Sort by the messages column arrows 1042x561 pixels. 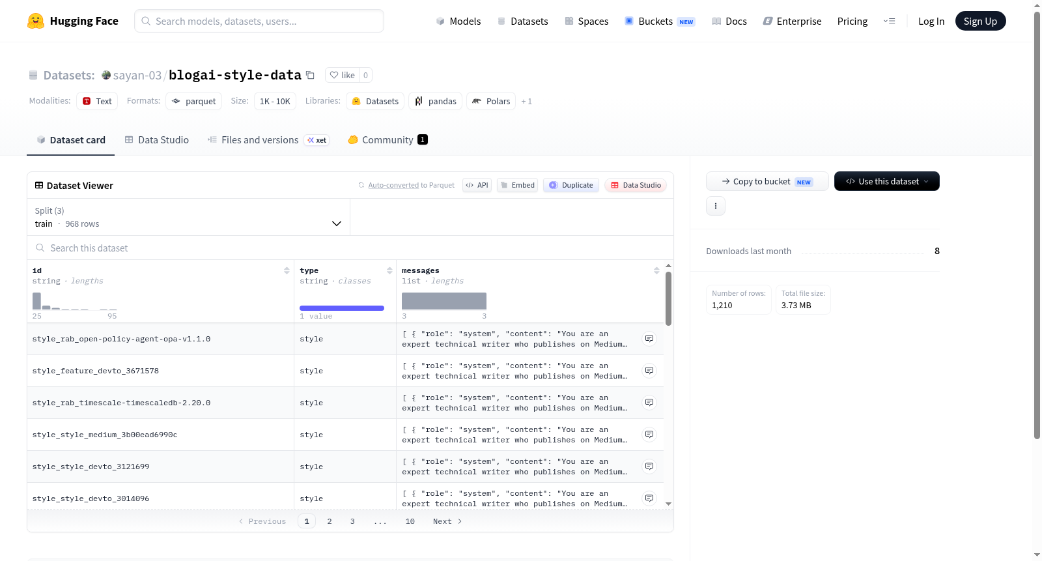(x=656, y=270)
